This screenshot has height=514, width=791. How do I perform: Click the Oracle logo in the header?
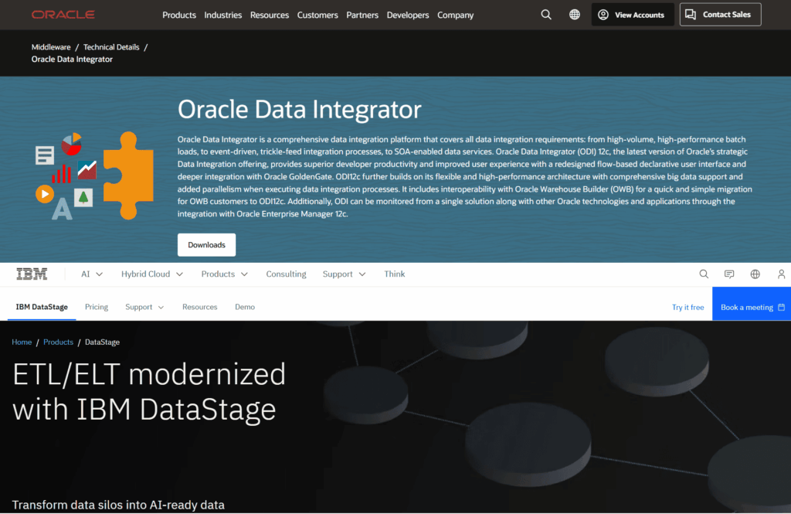[63, 14]
